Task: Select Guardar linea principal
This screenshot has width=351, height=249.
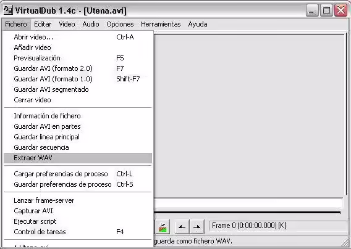Action: [78, 137]
